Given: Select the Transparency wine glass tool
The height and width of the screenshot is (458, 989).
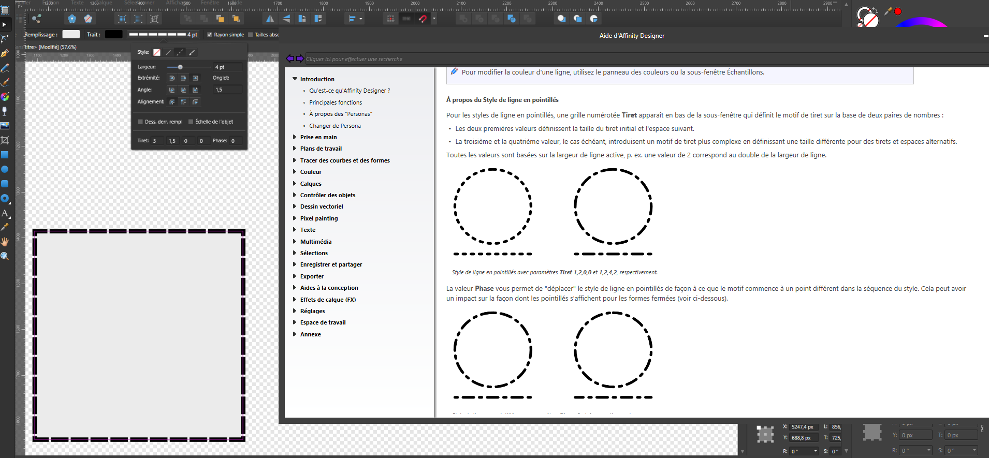Looking at the screenshot, I should tap(5, 111).
